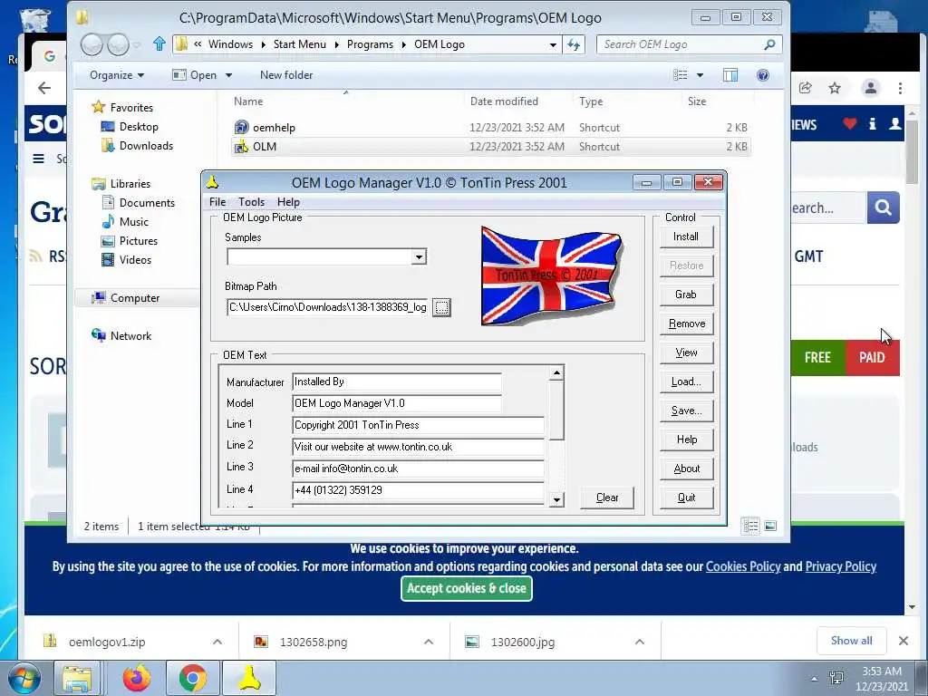The image size is (928, 696).
Task: Click the OEM Text scroll up arrow
Action: (x=556, y=372)
